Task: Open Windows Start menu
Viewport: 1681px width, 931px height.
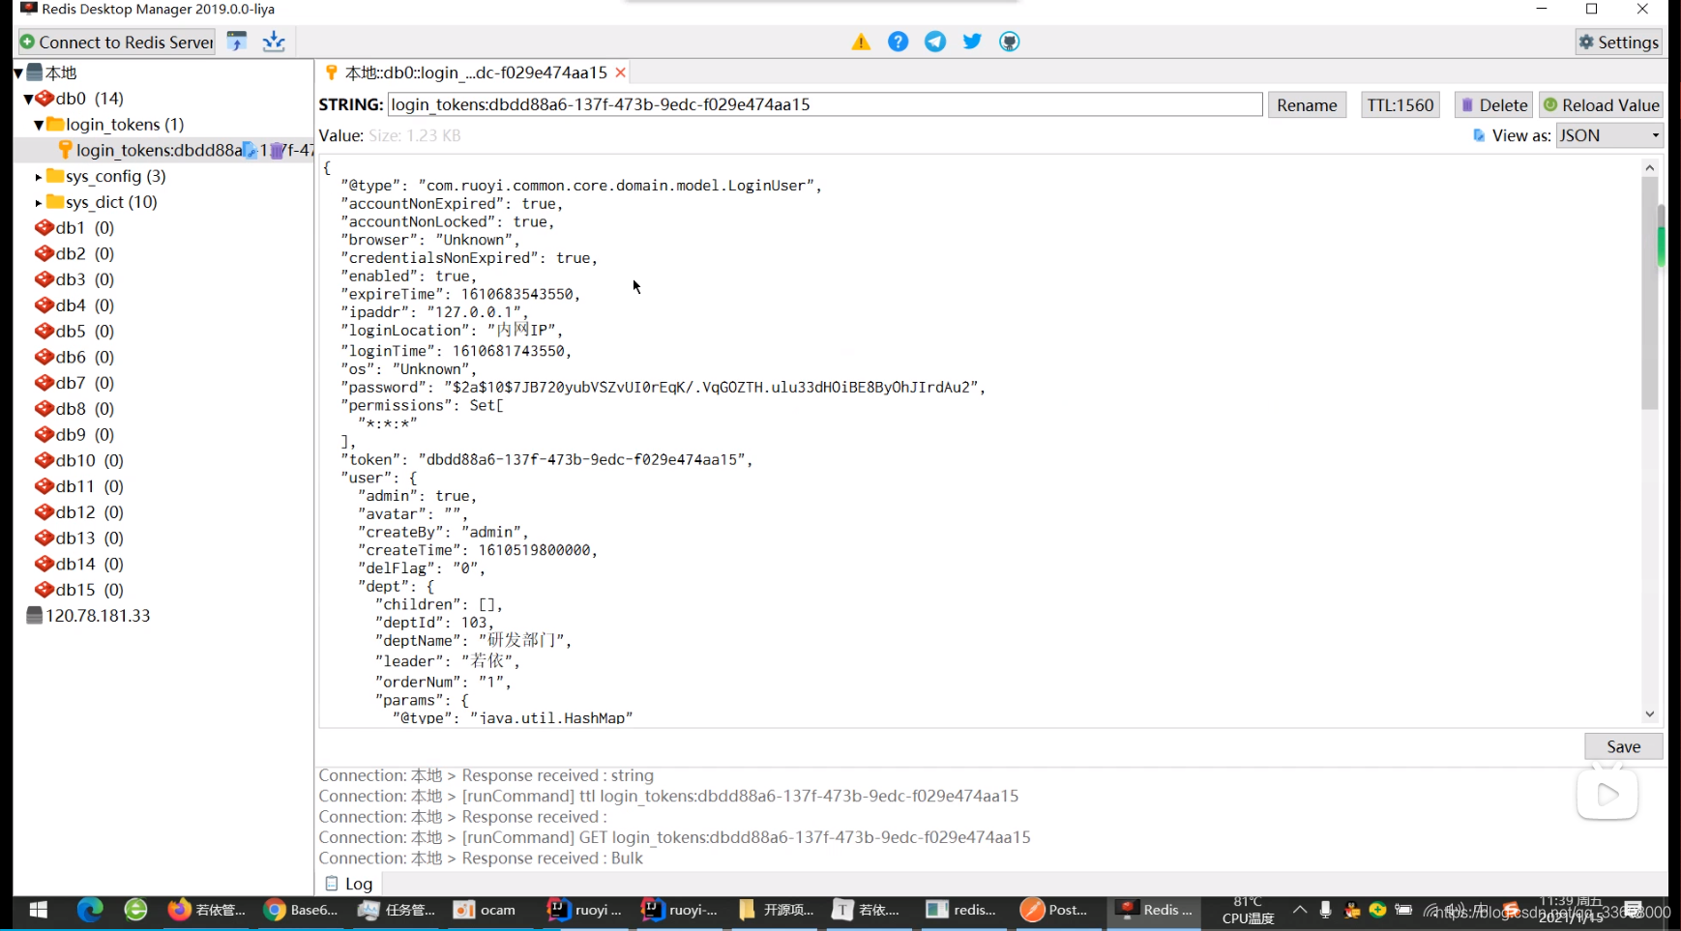Action: (x=39, y=910)
